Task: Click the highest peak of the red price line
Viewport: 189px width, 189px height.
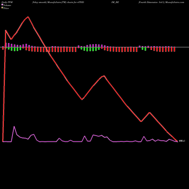Action: point(28,17)
